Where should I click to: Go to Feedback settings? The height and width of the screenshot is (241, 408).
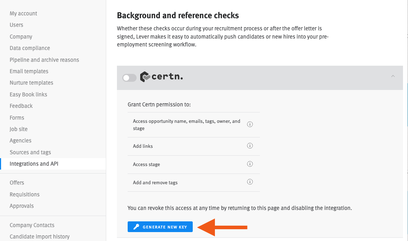(x=21, y=106)
